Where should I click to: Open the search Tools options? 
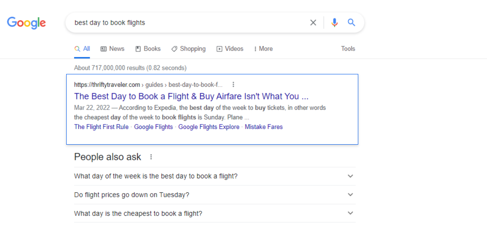[348, 48]
